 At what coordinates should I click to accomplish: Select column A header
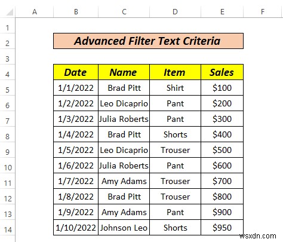(x=35, y=12)
